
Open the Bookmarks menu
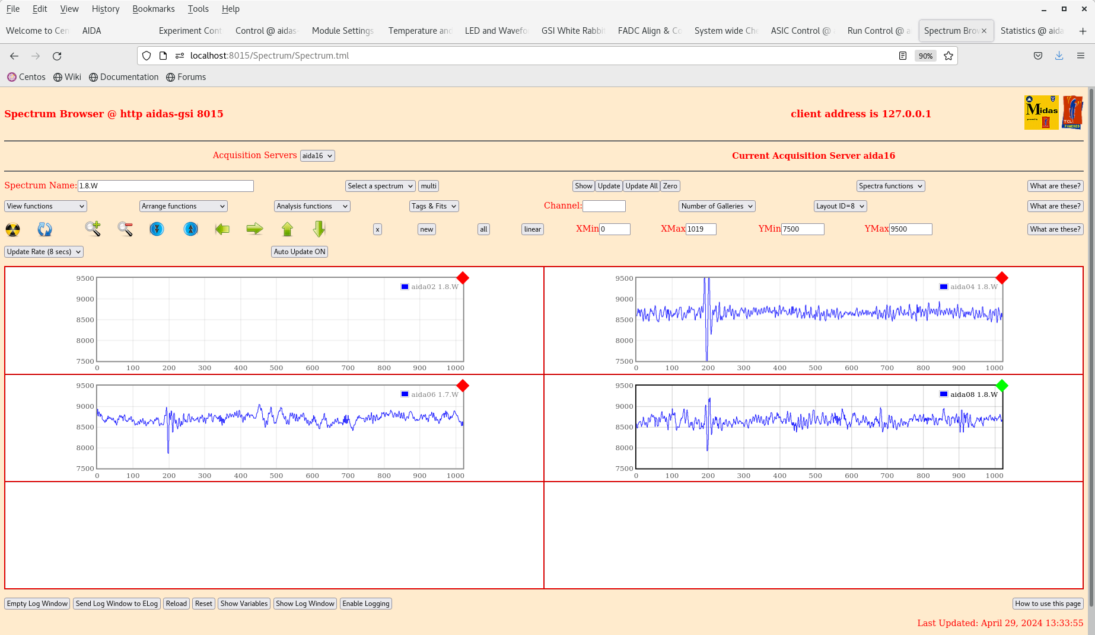point(154,9)
